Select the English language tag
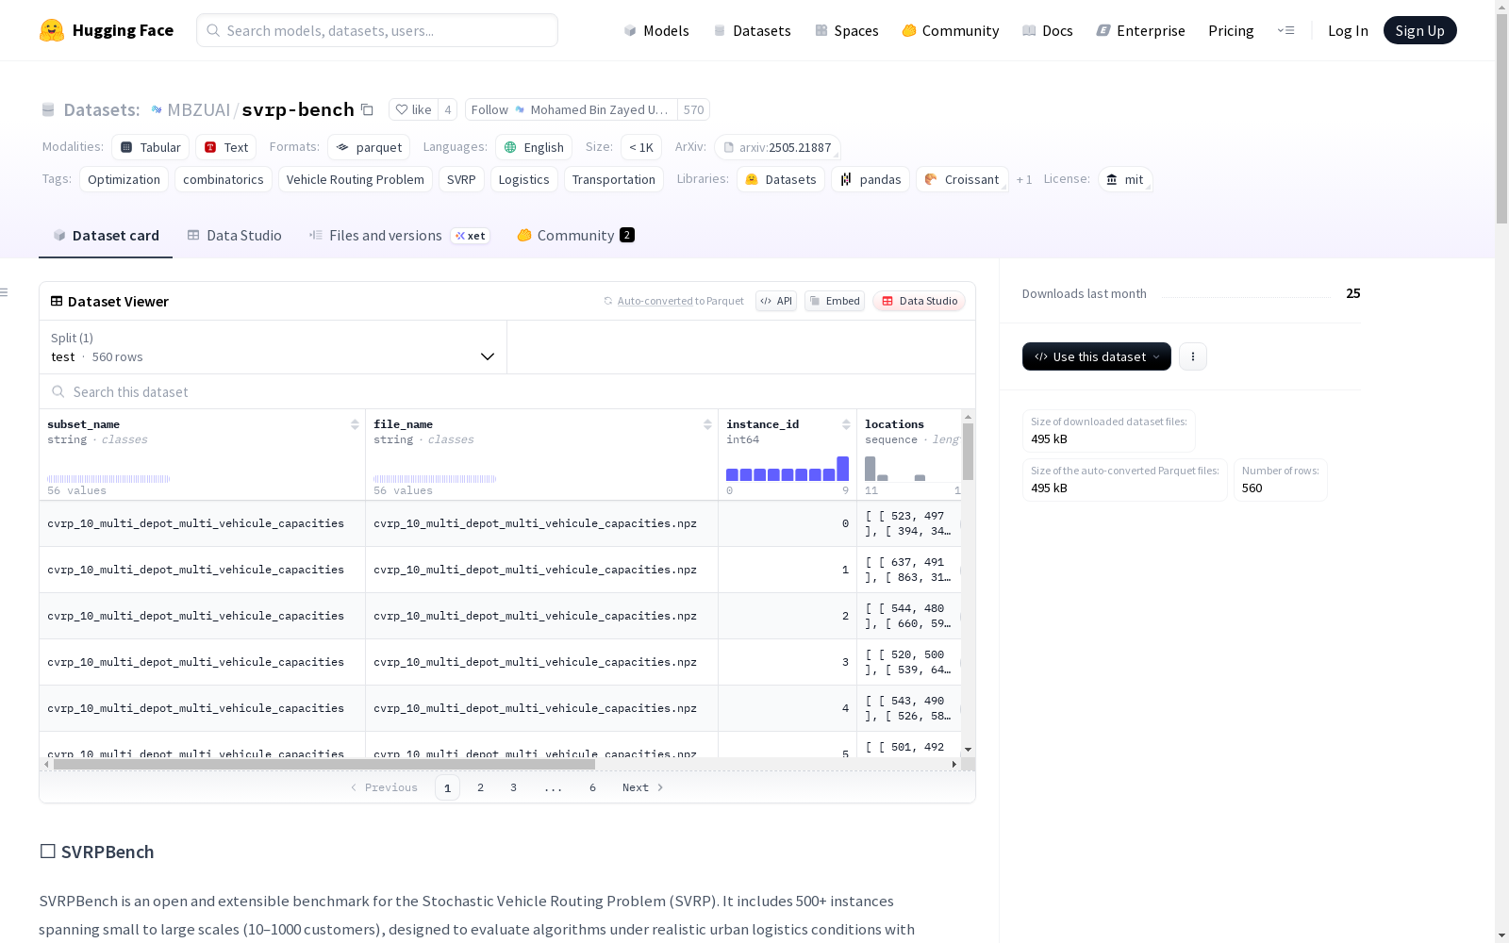Viewport: 1509px width, 943px height. point(534,147)
